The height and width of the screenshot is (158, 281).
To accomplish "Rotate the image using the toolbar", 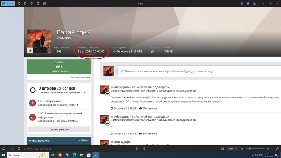I will 18,4.
